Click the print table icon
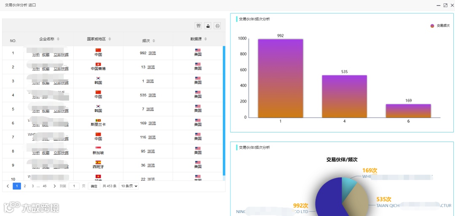 (x=217, y=26)
